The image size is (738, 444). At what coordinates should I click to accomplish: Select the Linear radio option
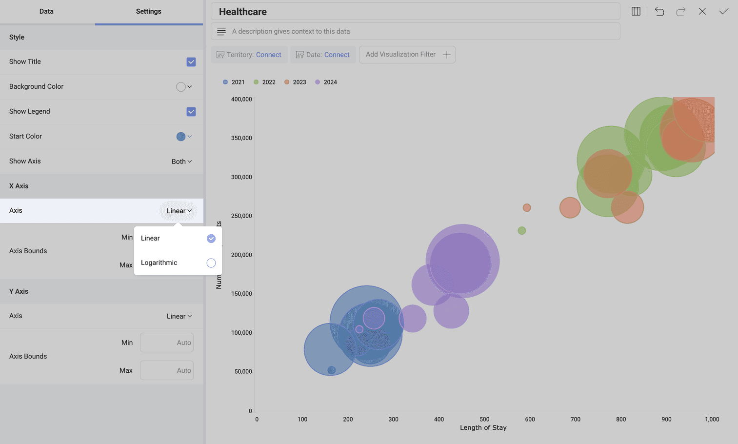(x=211, y=239)
